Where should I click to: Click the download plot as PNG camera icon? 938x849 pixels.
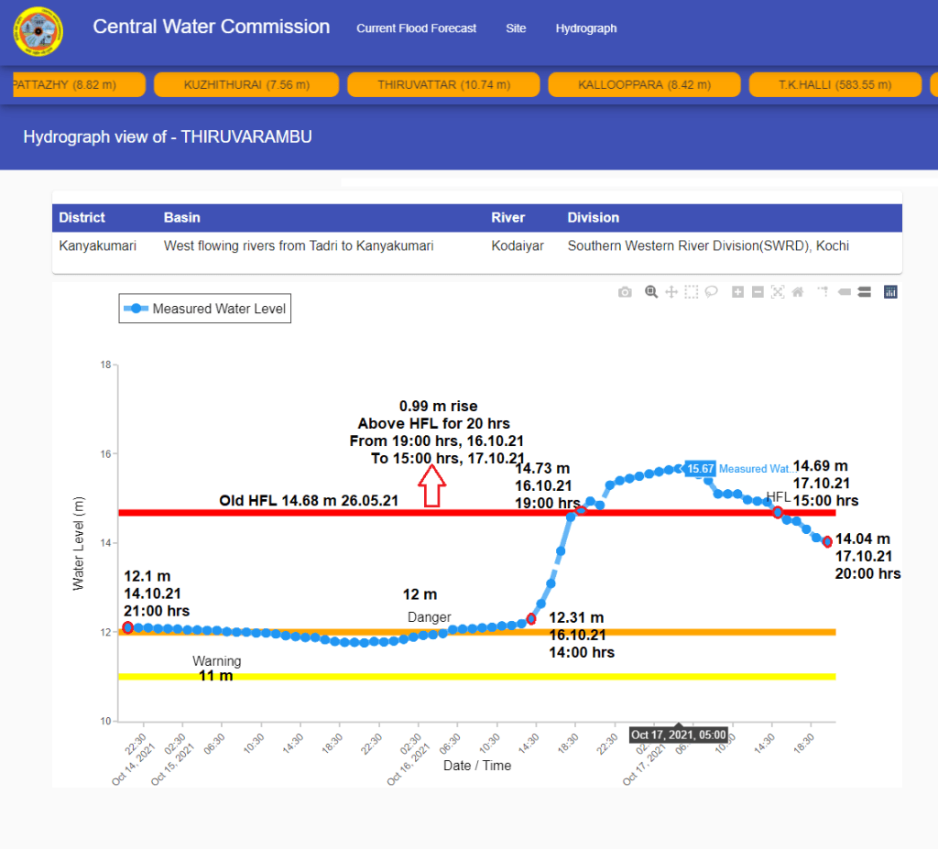[625, 292]
